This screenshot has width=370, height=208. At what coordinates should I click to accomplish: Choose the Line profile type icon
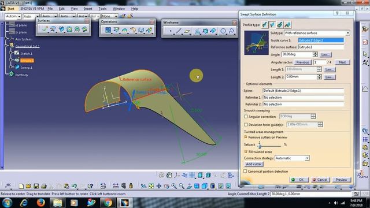[272, 24]
